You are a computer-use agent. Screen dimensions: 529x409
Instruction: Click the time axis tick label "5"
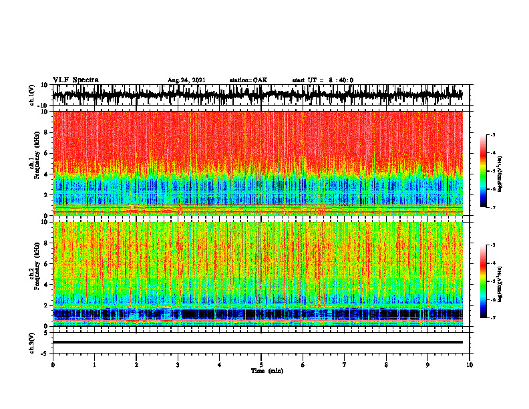pyautogui.click(x=261, y=365)
